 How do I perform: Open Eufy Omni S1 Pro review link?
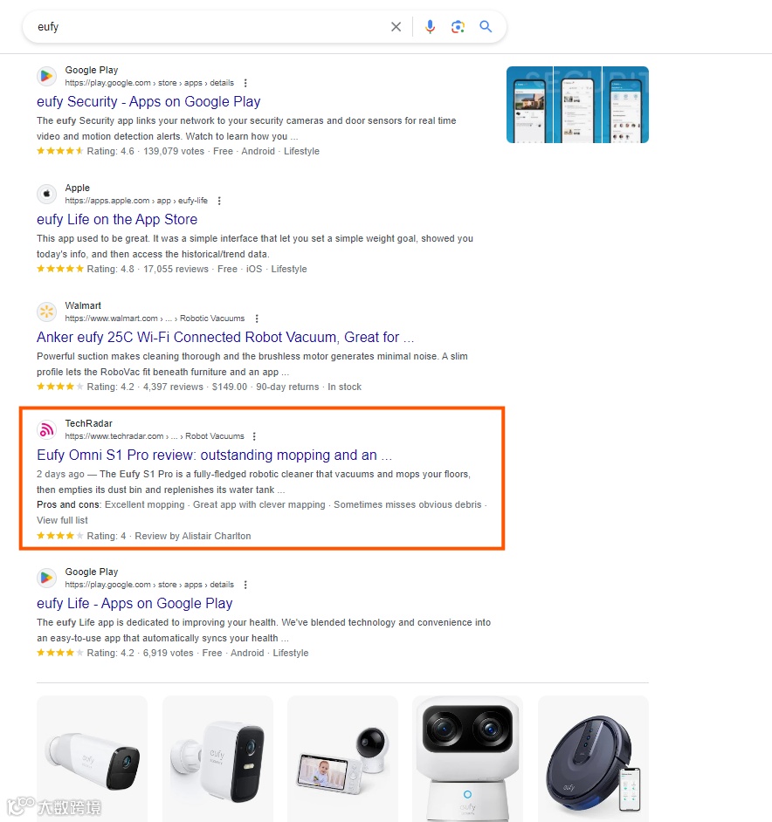(214, 455)
